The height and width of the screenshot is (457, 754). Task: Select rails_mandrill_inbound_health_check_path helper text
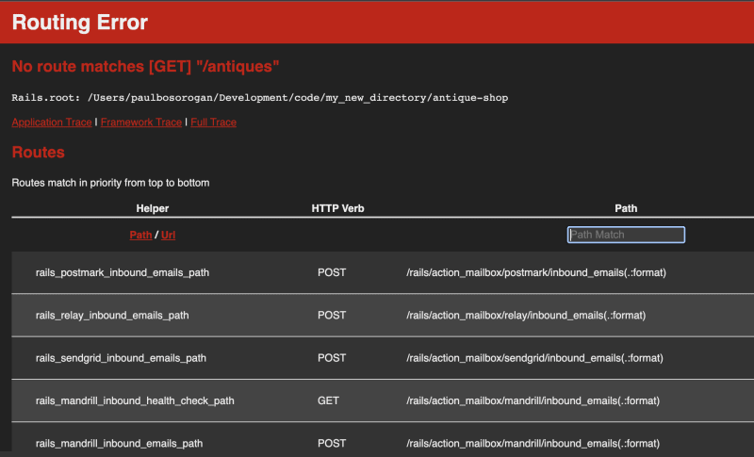point(135,400)
